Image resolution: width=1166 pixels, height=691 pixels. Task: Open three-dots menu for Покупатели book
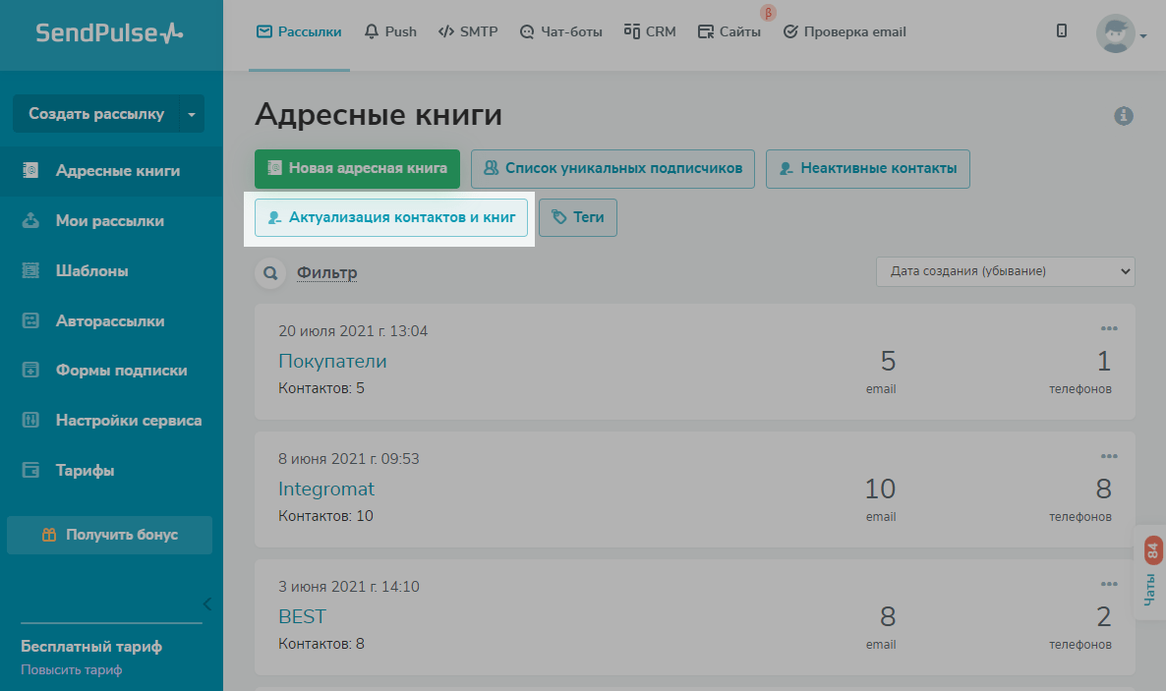(x=1109, y=328)
